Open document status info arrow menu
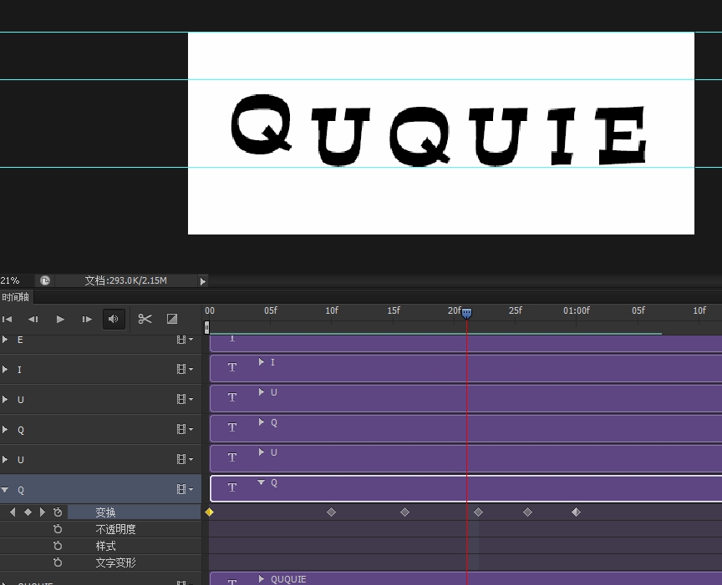Viewport: 722px width, 585px height. [x=202, y=281]
